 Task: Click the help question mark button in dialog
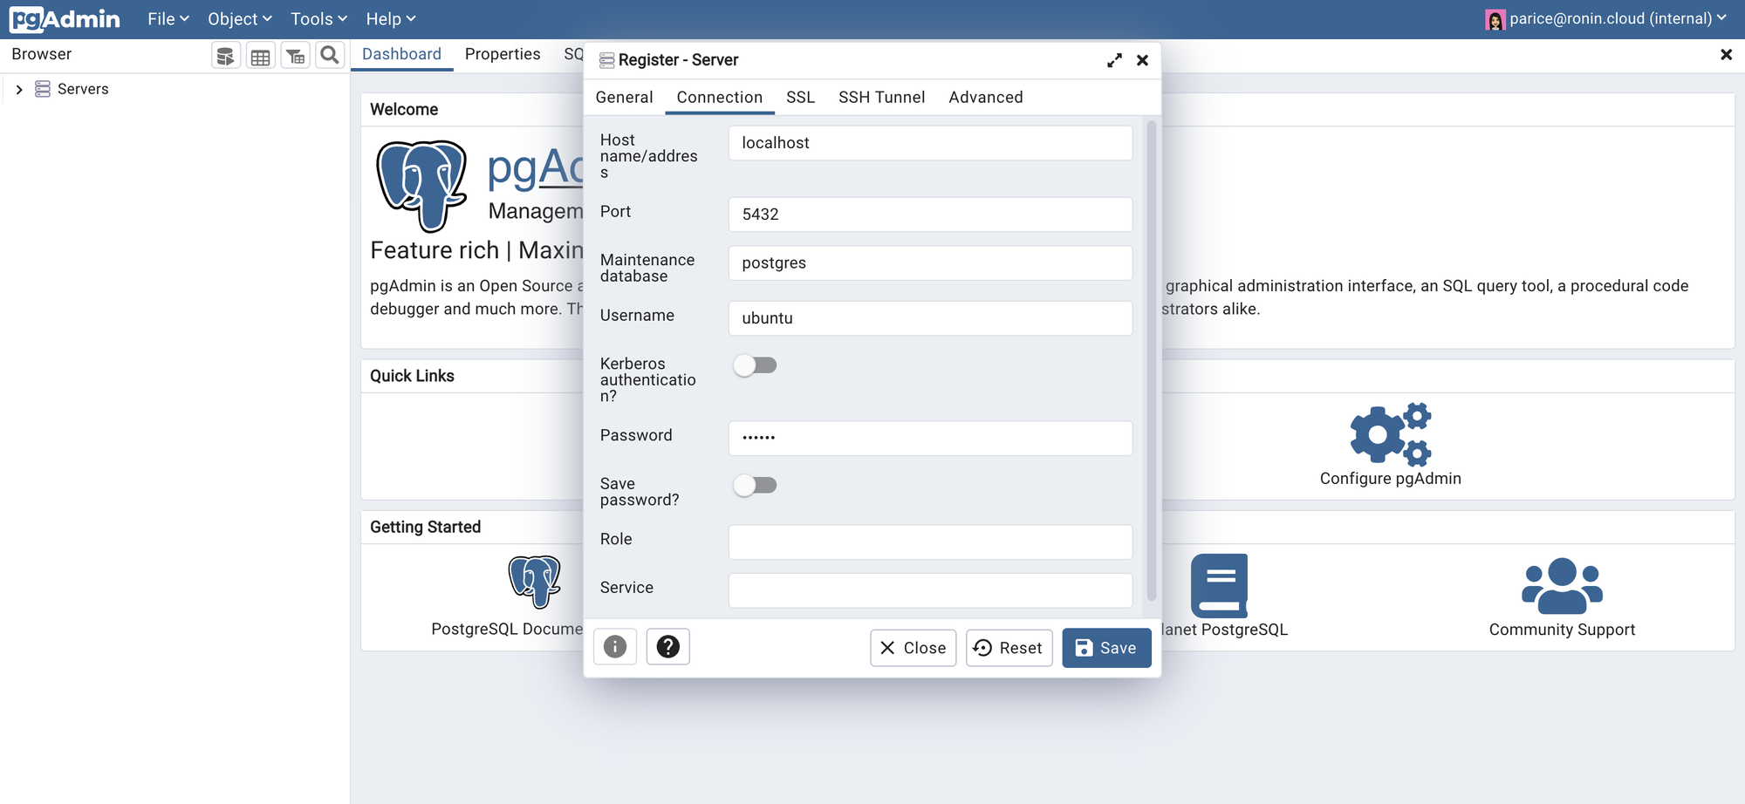(668, 647)
